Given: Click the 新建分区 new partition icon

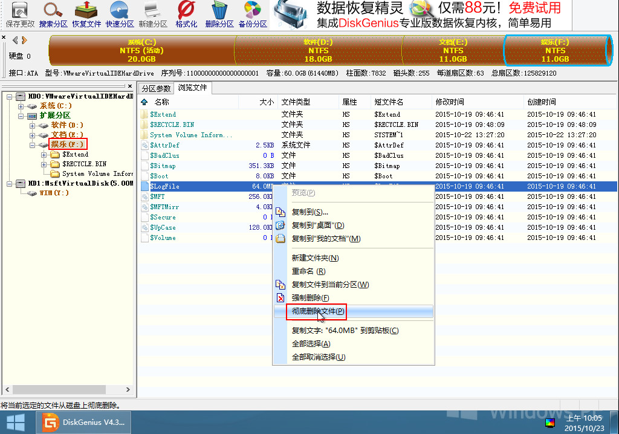Looking at the screenshot, I should click(153, 15).
